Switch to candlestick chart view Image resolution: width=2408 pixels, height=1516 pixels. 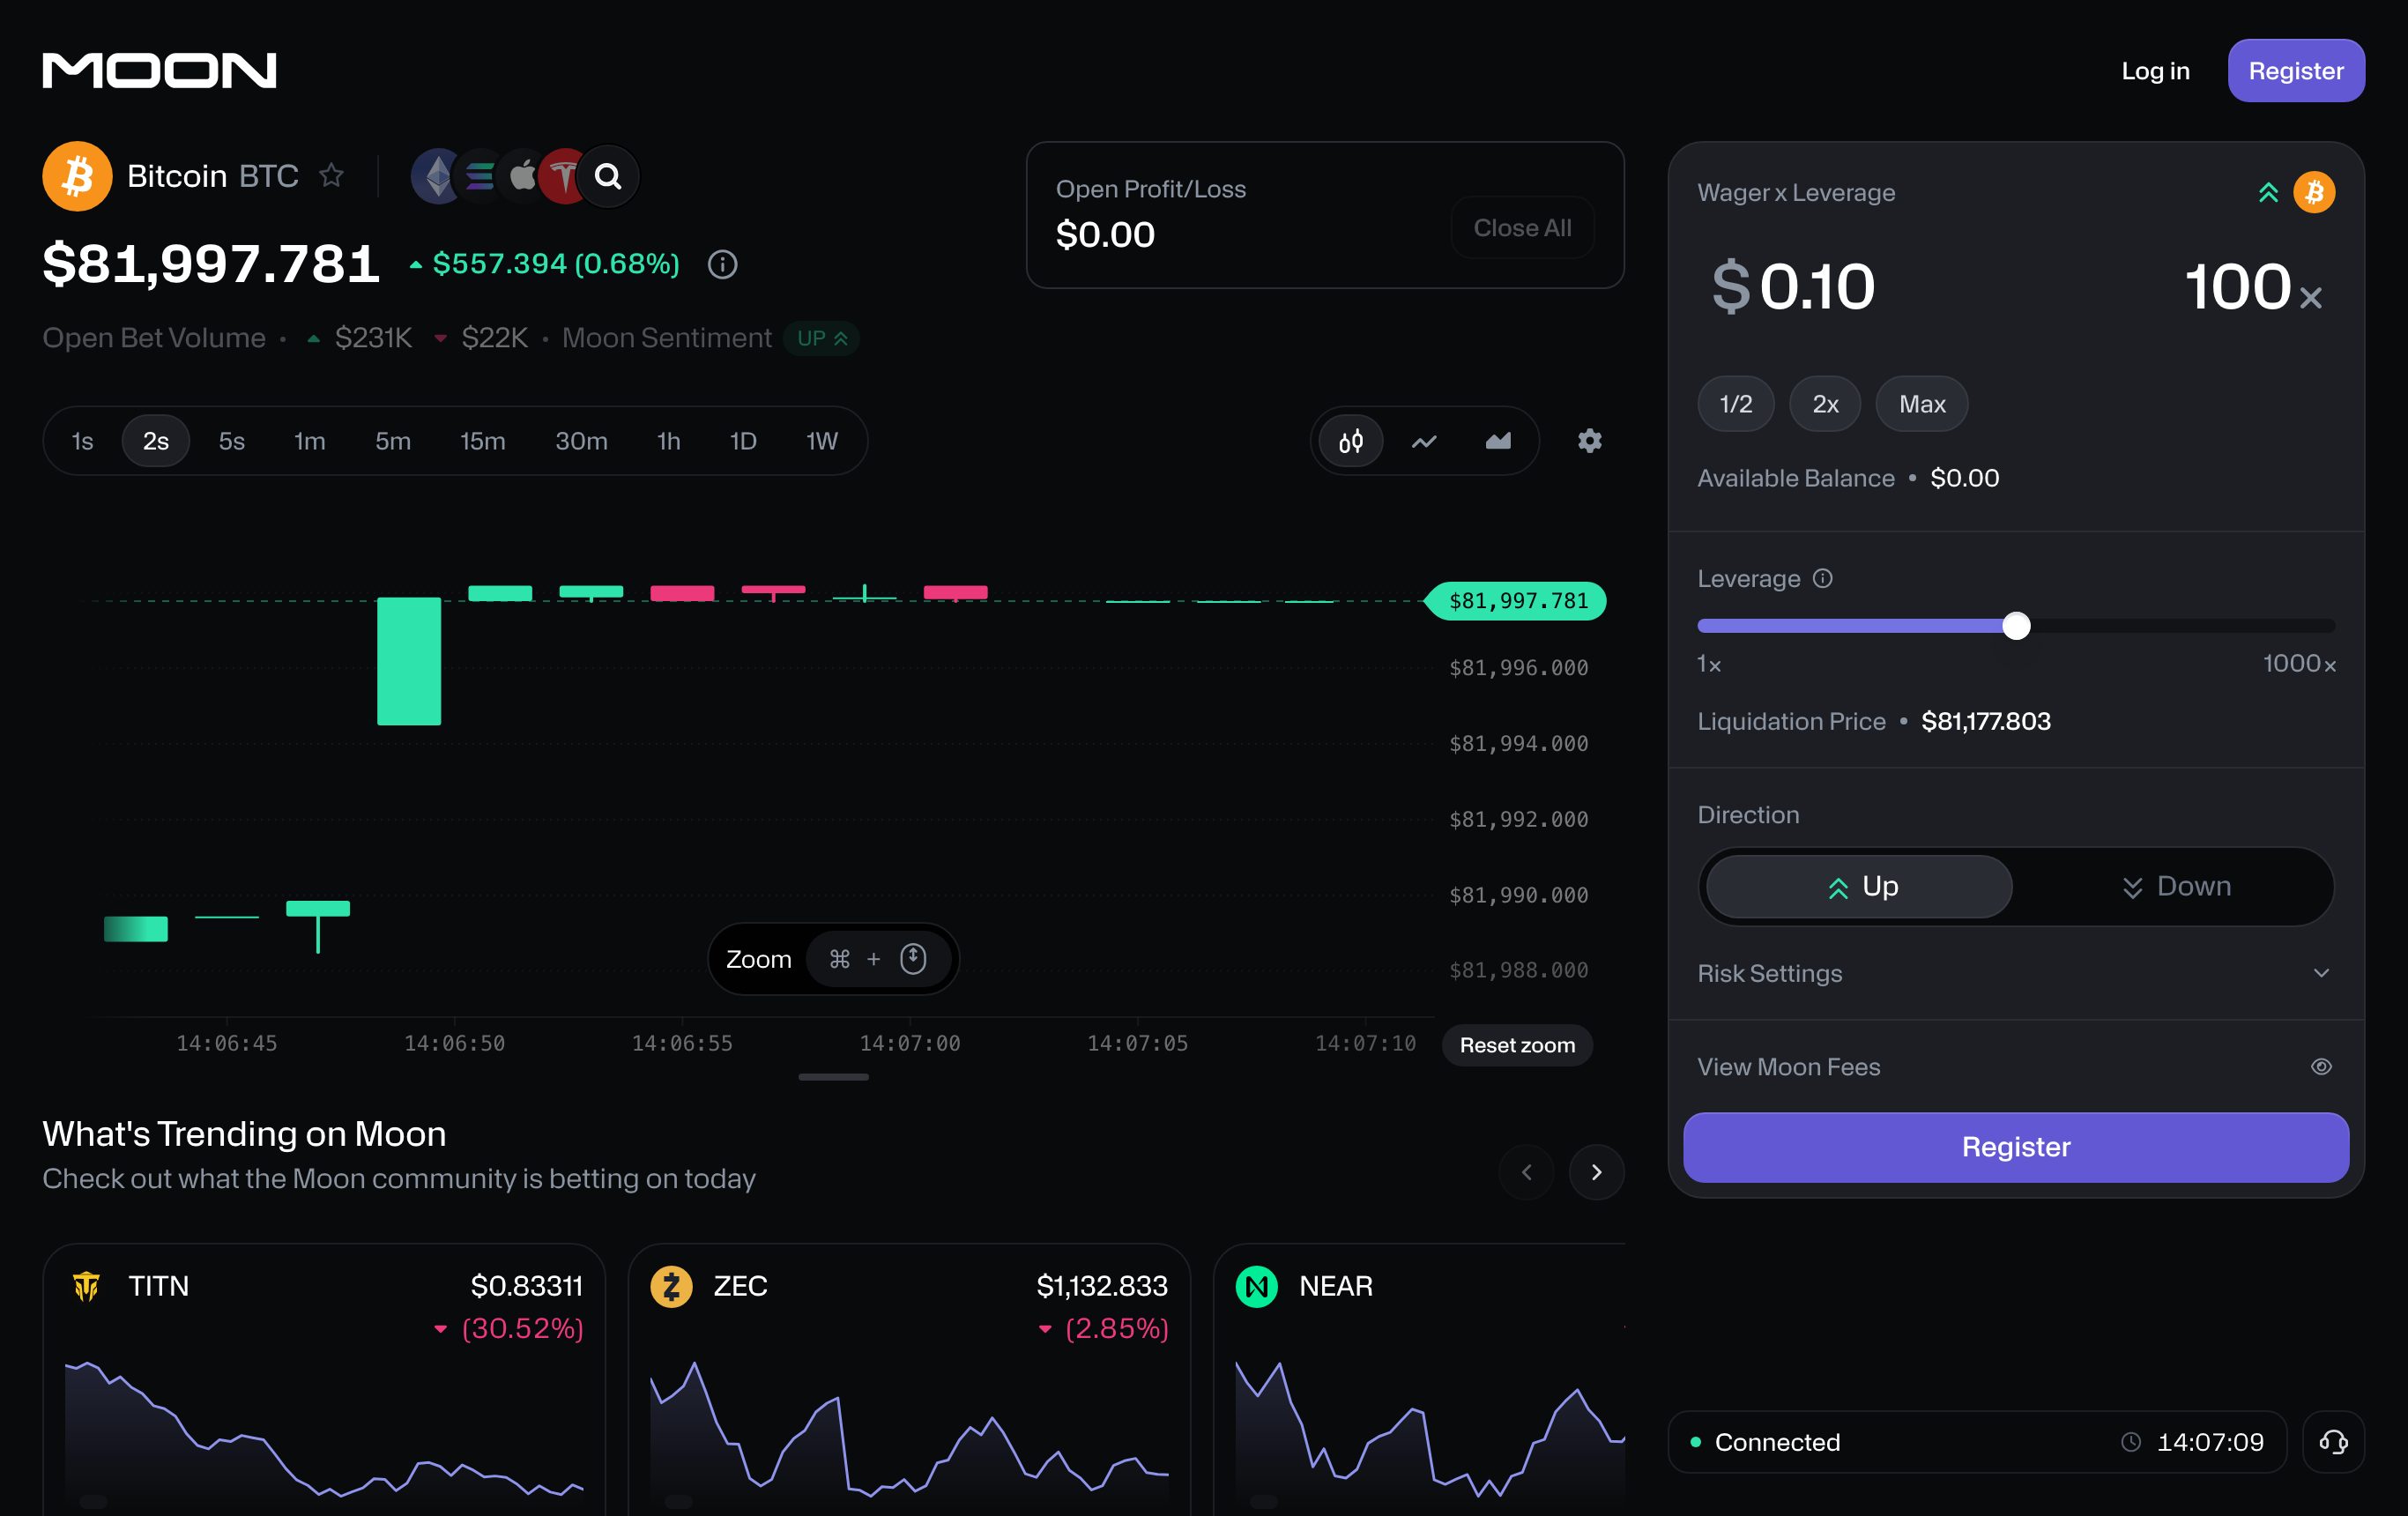(x=1351, y=441)
